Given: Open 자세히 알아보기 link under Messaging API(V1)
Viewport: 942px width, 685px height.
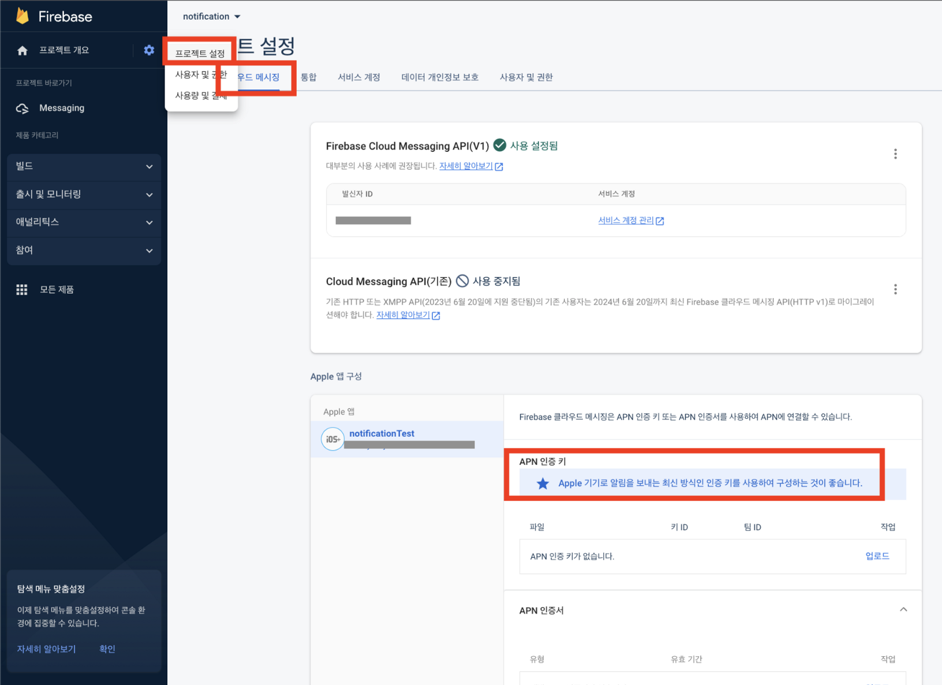Looking at the screenshot, I should [x=470, y=166].
